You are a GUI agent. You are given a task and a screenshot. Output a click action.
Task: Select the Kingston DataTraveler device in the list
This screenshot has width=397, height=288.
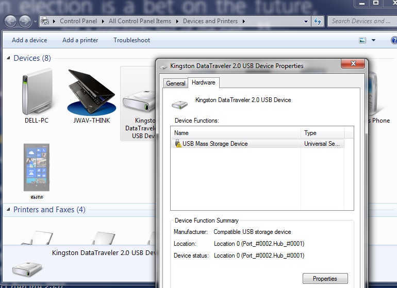139,104
